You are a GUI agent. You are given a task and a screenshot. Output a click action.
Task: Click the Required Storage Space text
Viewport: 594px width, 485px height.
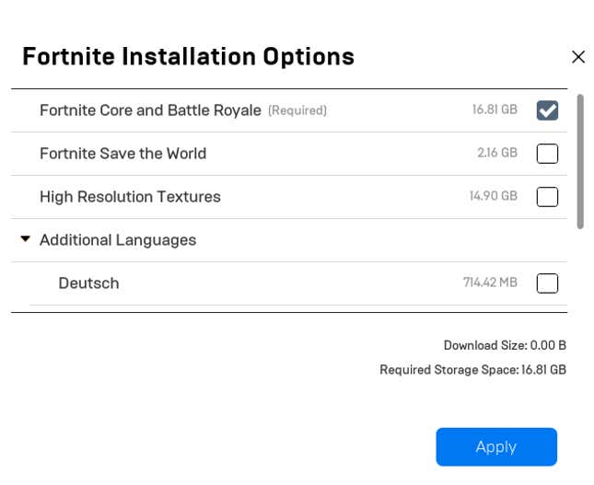click(x=472, y=370)
